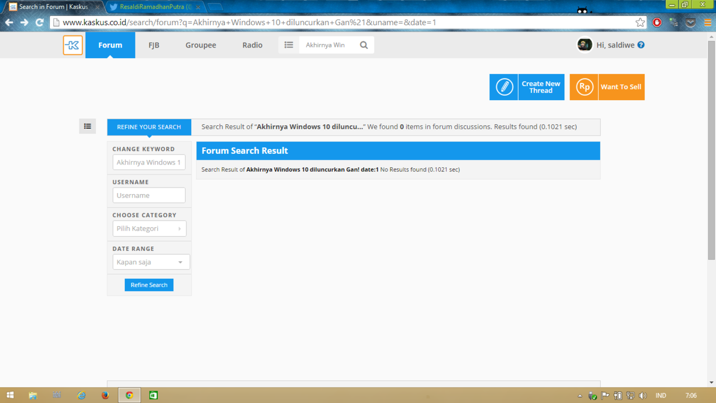Open the AdBlock stop-hand extension icon
Viewport: 716px width, 403px height.
(657, 22)
